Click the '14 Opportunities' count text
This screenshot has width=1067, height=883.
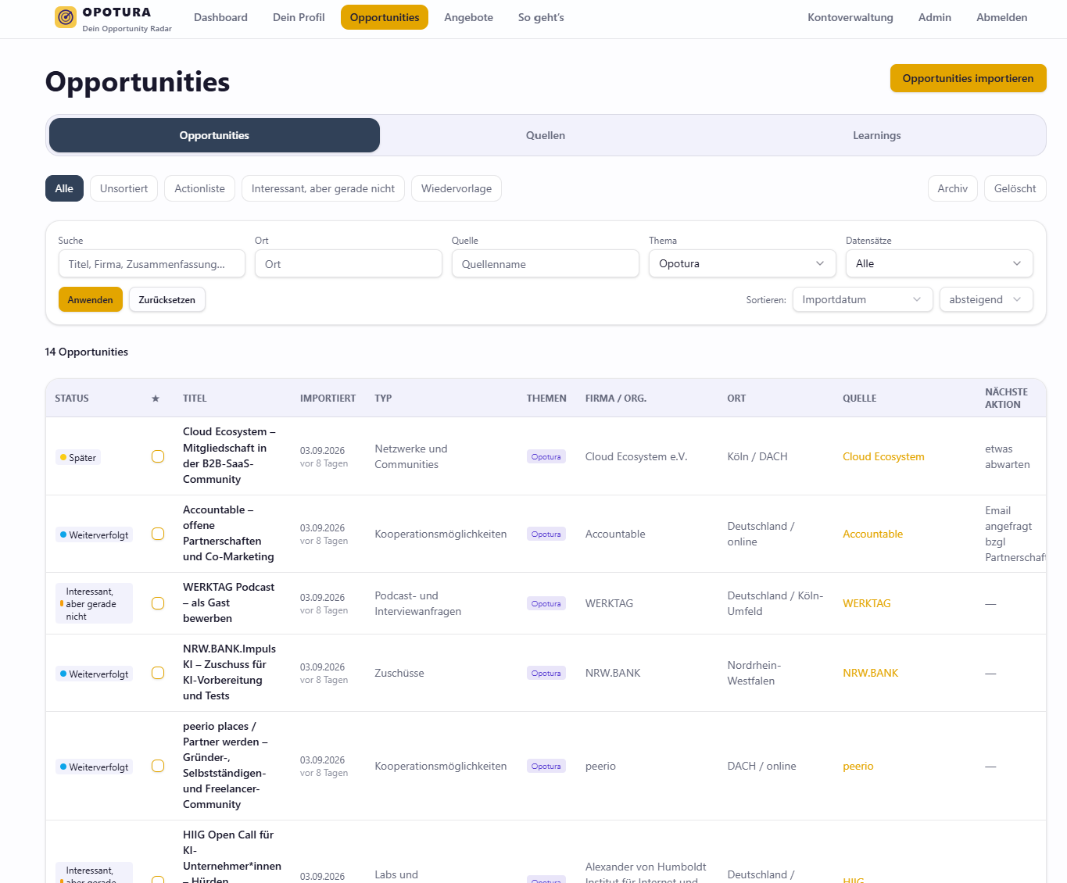(x=87, y=352)
